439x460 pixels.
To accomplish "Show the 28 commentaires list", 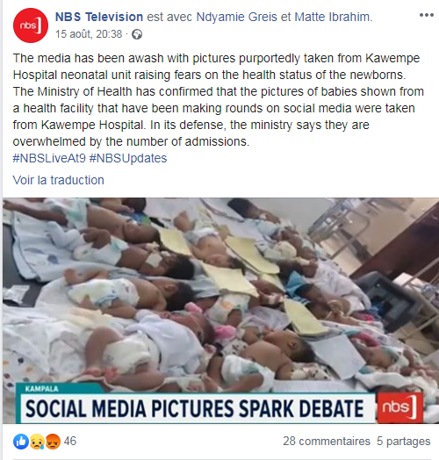I will pos(327,442).
